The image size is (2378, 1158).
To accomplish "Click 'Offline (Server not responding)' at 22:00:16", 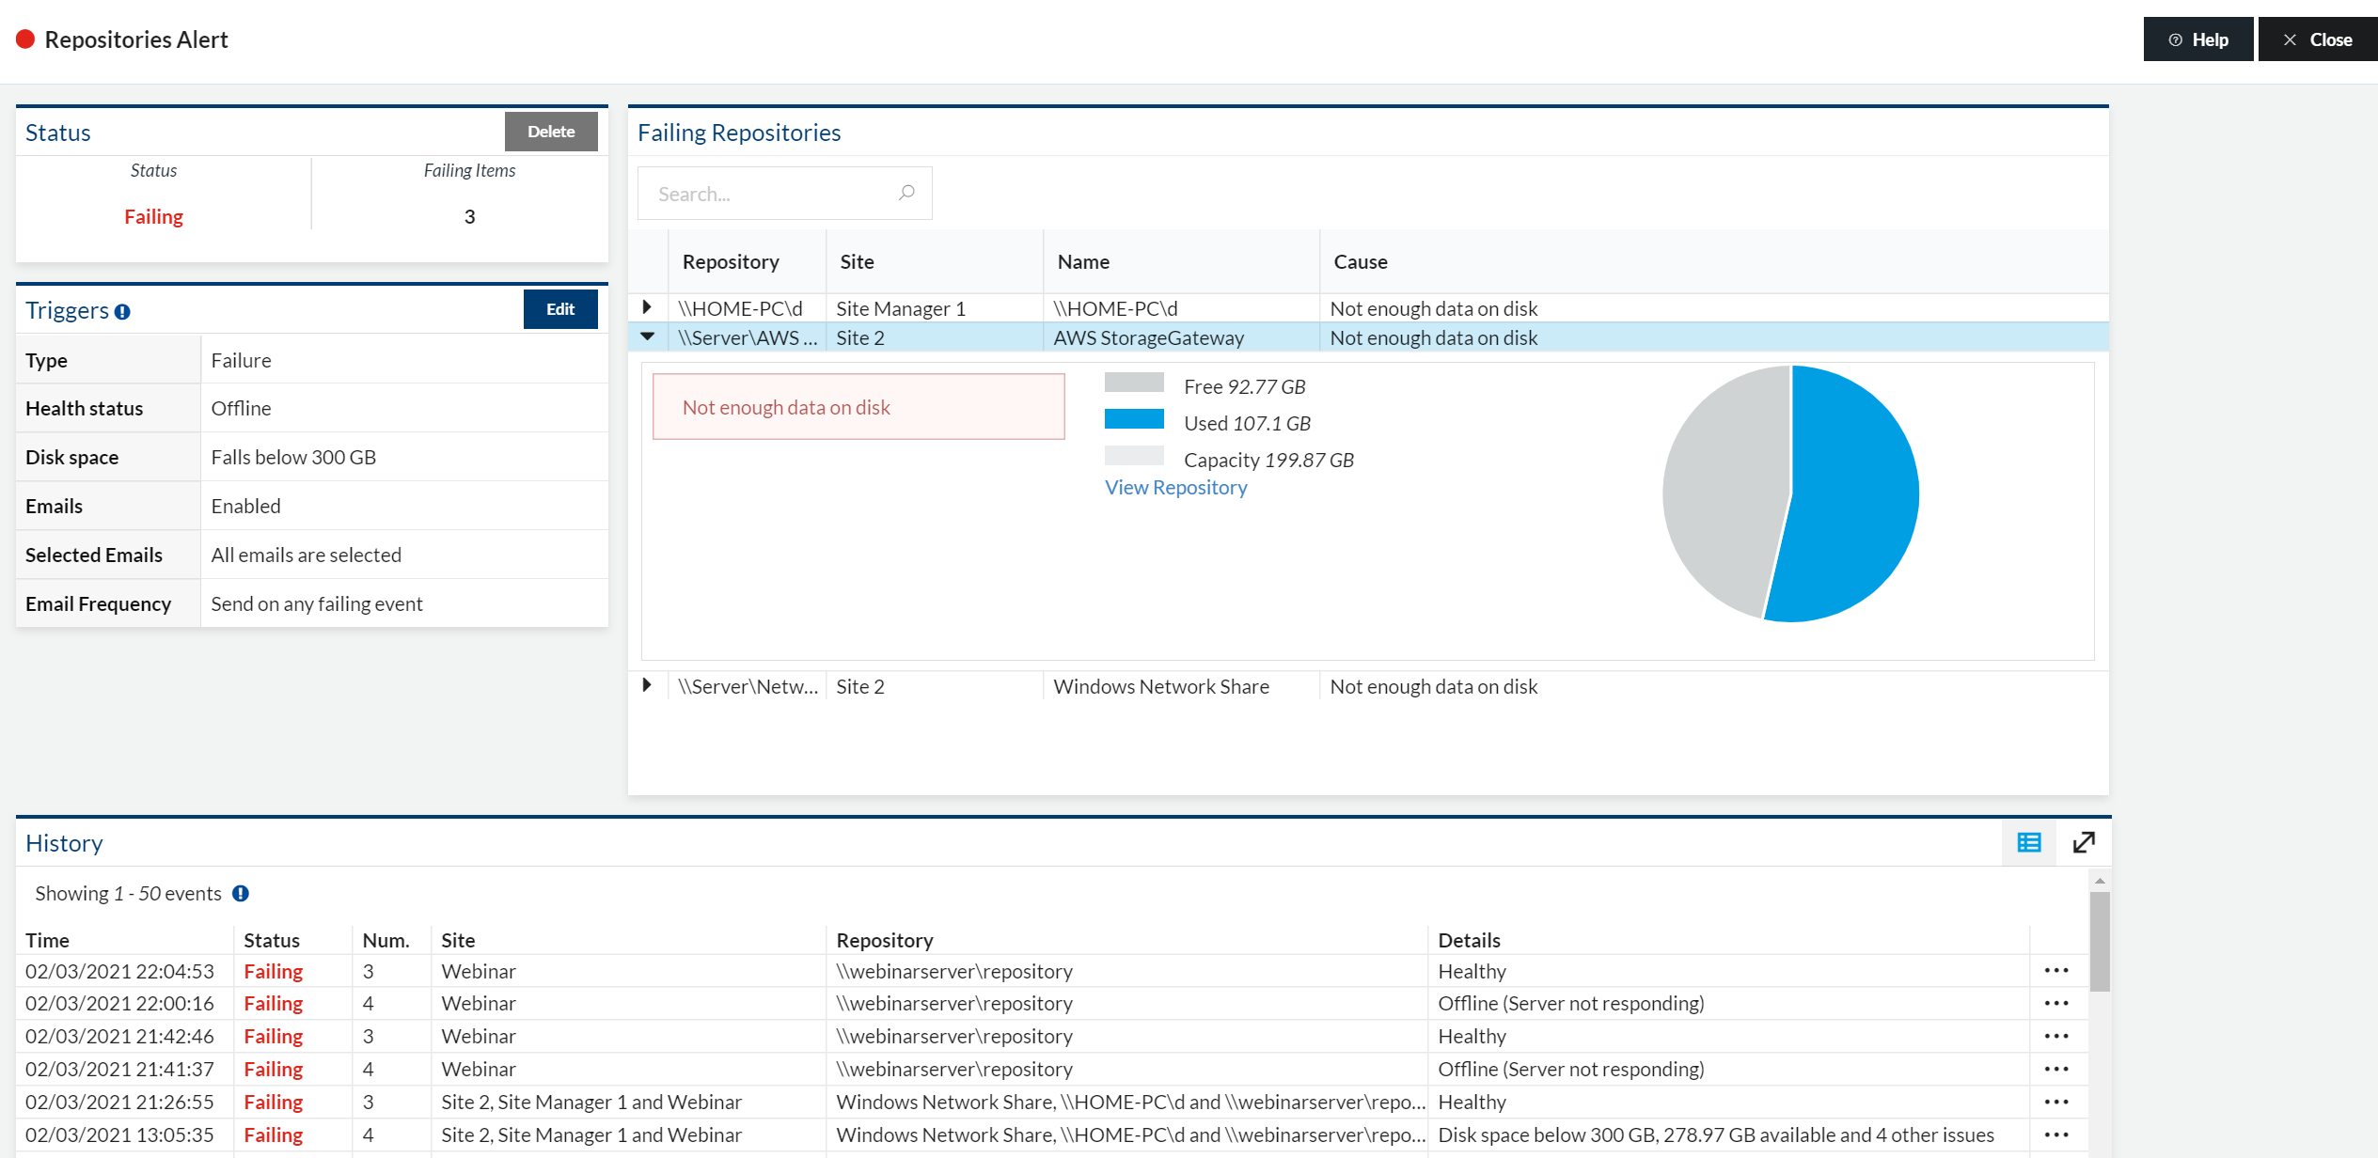I will (1570, 1003).
